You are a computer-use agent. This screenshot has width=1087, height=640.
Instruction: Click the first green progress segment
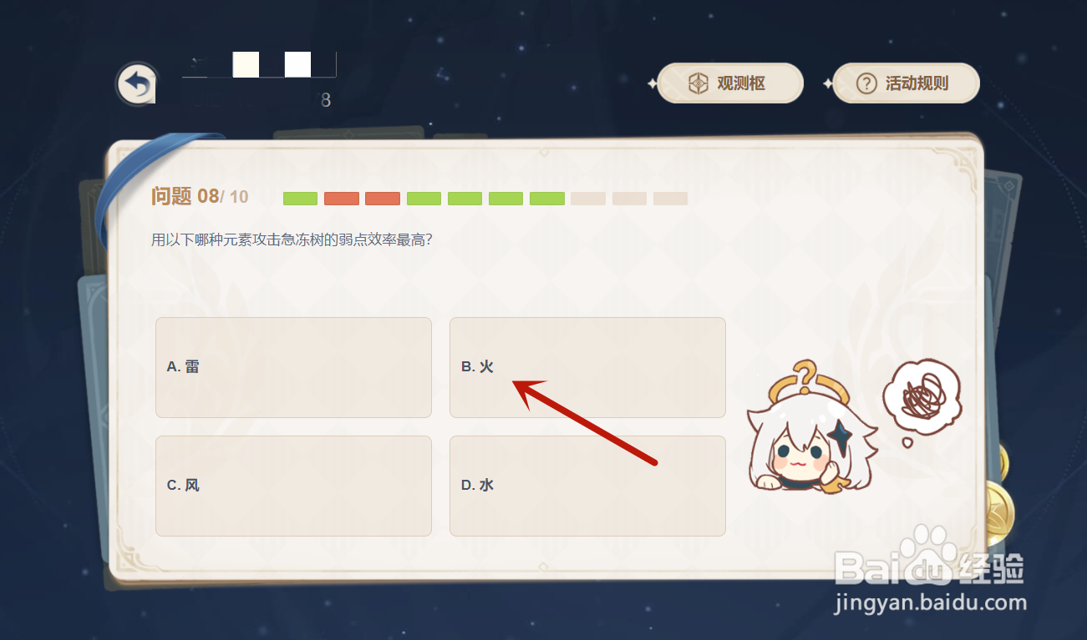300,199
